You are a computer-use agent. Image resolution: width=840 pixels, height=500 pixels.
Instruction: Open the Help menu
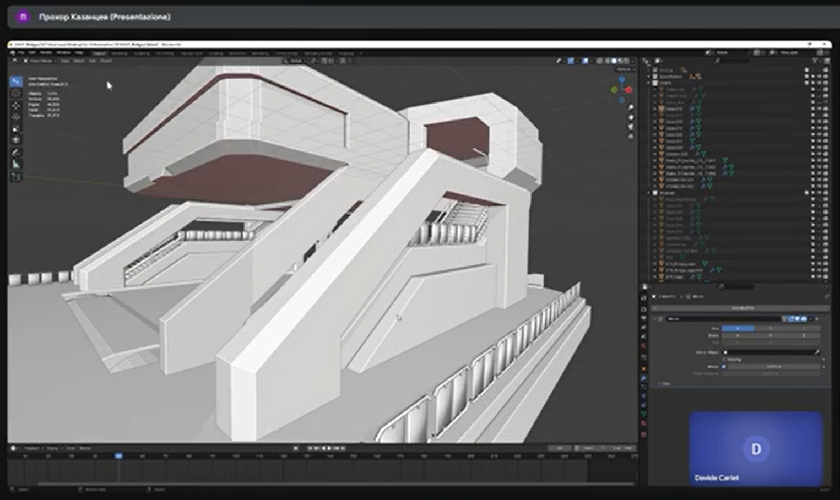tap(79, 53)
